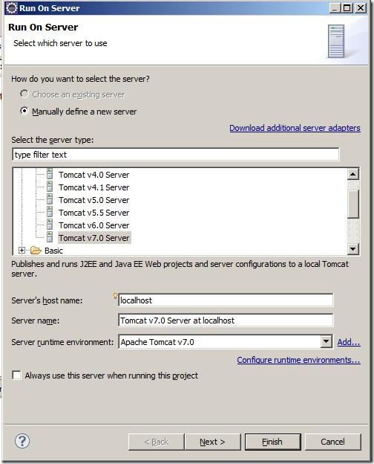Minimize the Run On Server dialog
Viewport: 374px width, 464px height.
[x=334, y=7]
